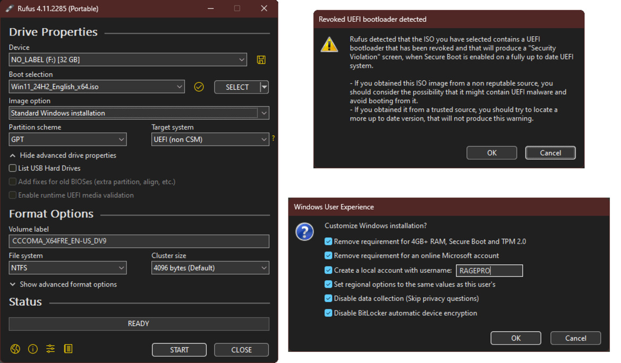Open Rufus settings via the sliders icon
The width and height of the screenshot is (621, 363).
tap(50, 349)
